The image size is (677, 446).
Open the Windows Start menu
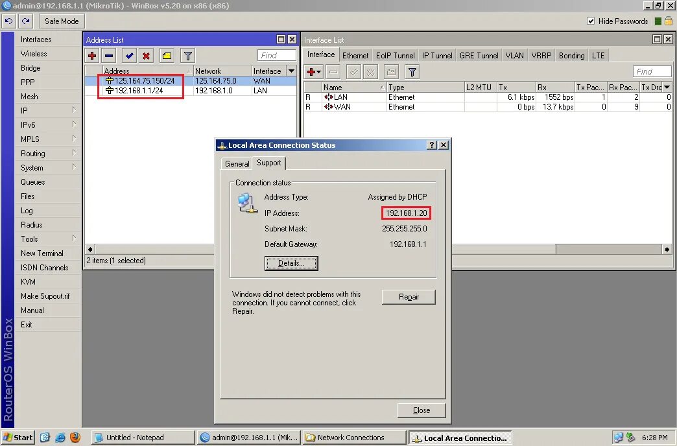(18, 438)
